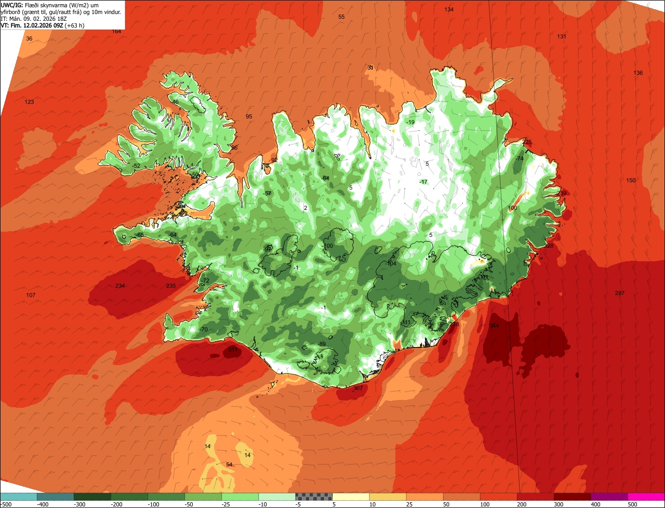
Task: Click the map value 150 in the eastern ocean
Action: pos(631,181)
